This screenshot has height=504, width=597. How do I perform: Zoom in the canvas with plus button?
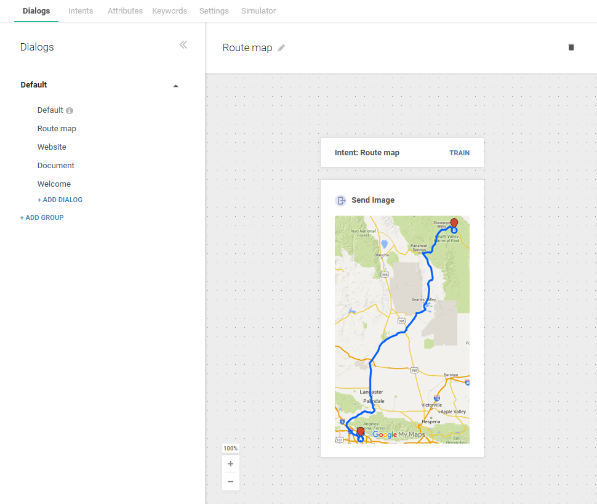click(x=230, y=463)
